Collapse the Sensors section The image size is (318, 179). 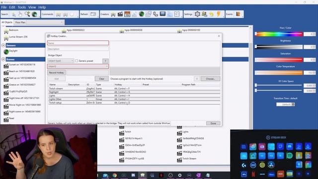click(3, 45)
